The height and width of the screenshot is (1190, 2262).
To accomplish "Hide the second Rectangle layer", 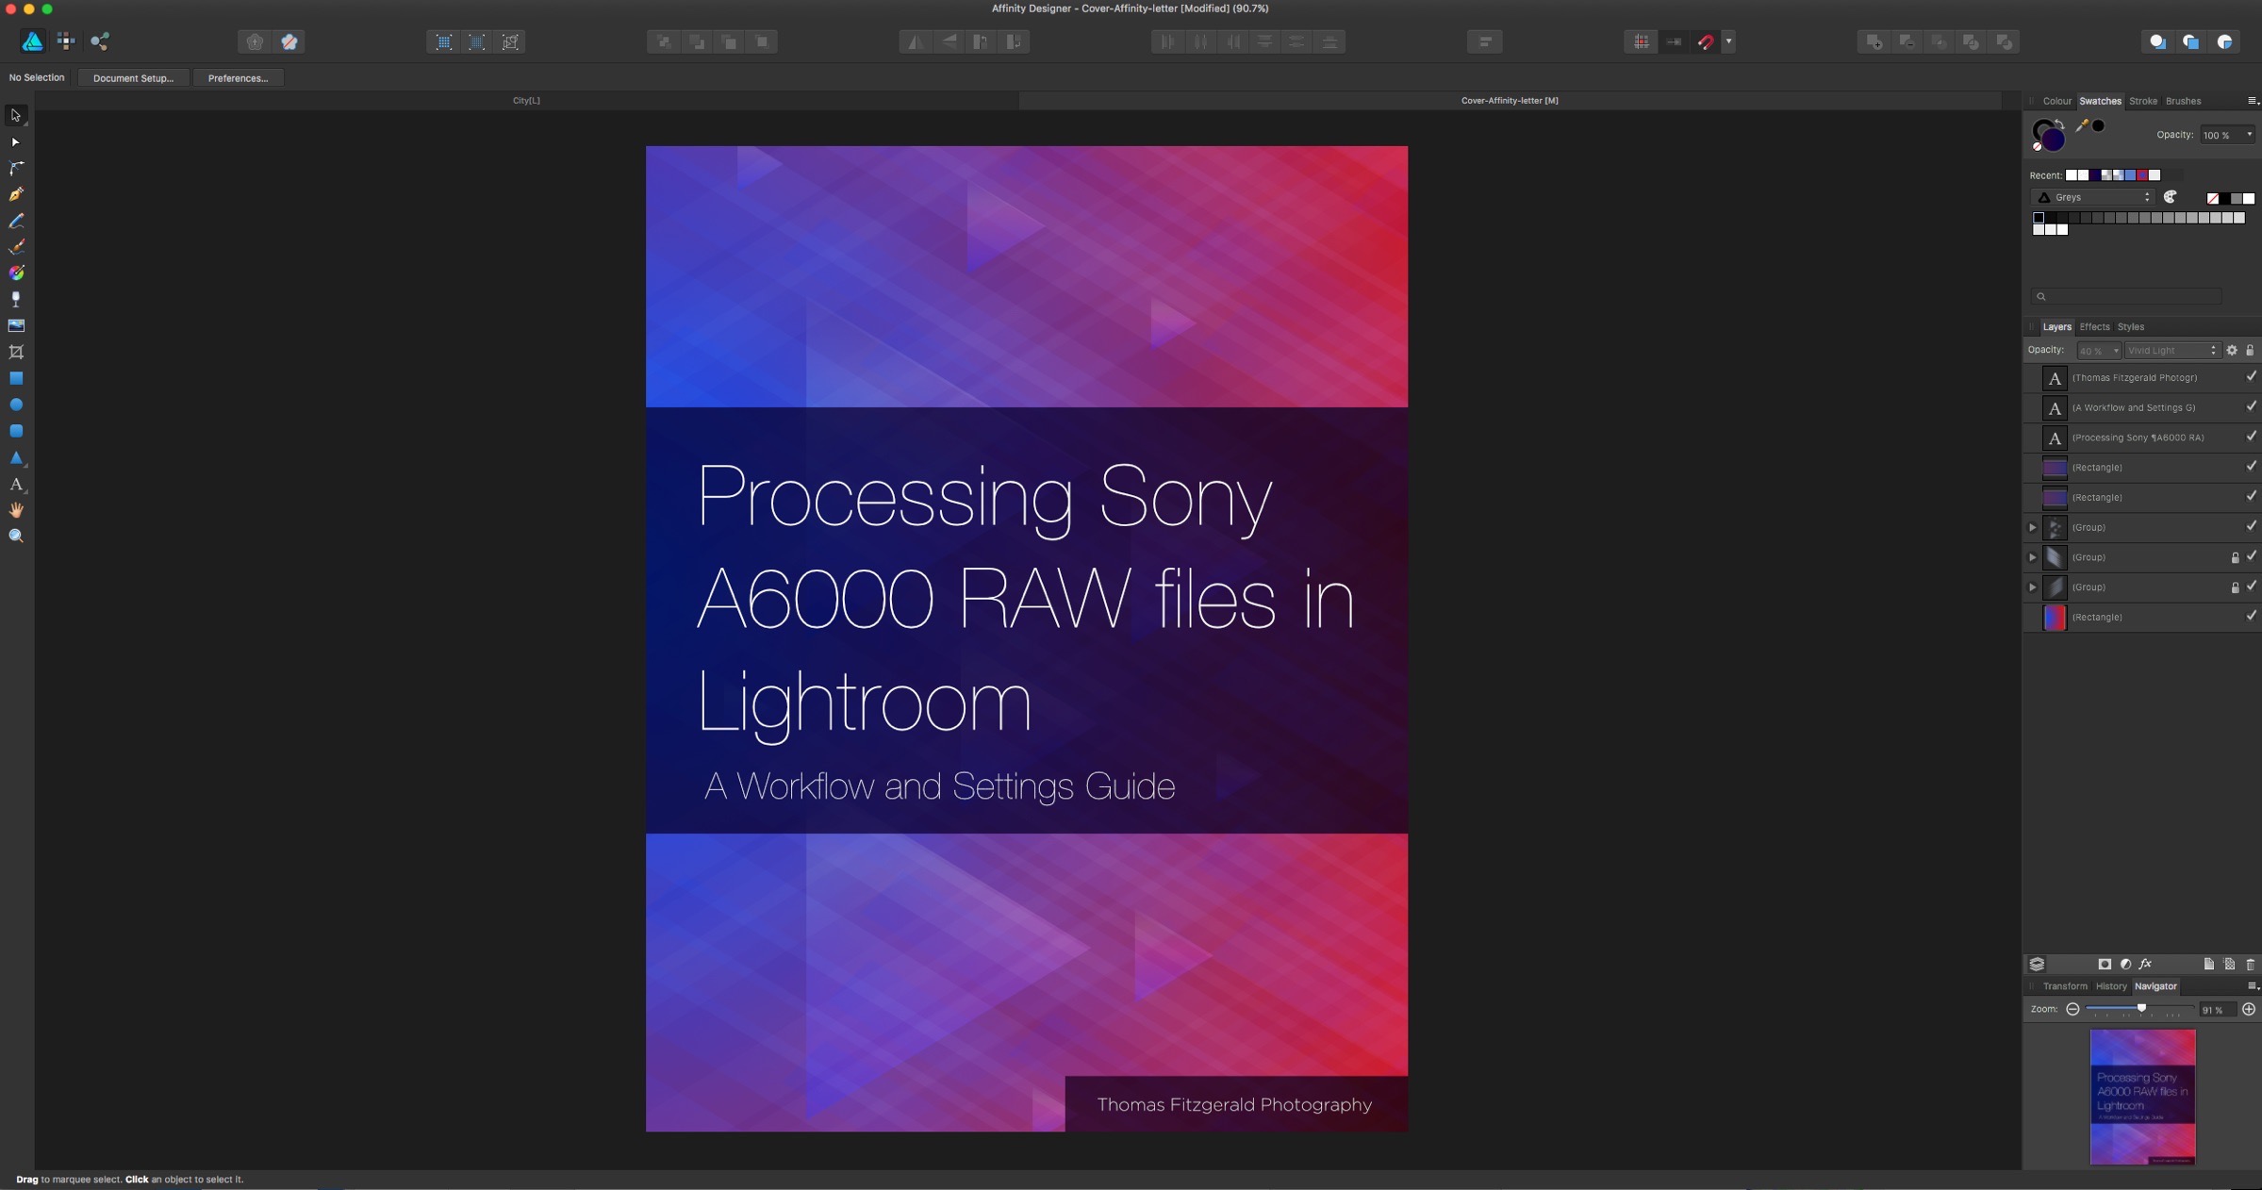I will (2251, 496).
